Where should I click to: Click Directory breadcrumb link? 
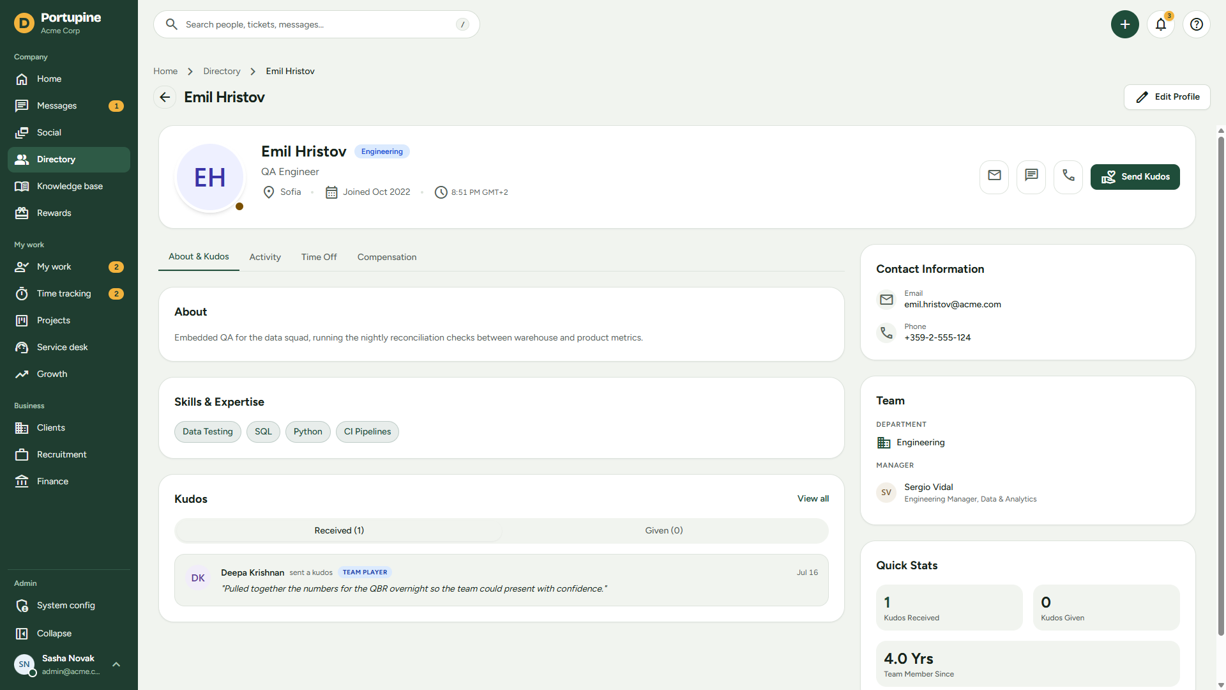[222, 72]
